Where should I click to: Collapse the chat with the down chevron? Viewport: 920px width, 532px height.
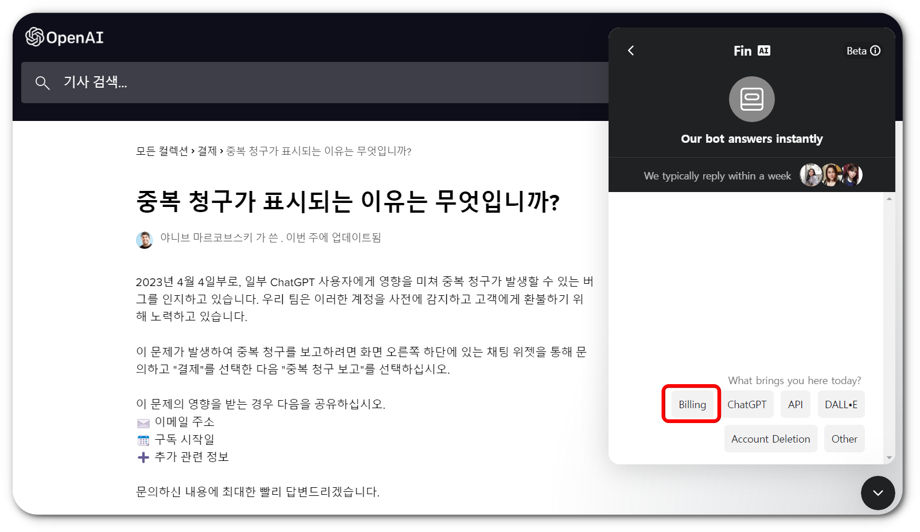click(878, 493)
